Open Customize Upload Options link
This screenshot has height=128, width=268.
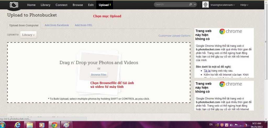tap(174, 36)
